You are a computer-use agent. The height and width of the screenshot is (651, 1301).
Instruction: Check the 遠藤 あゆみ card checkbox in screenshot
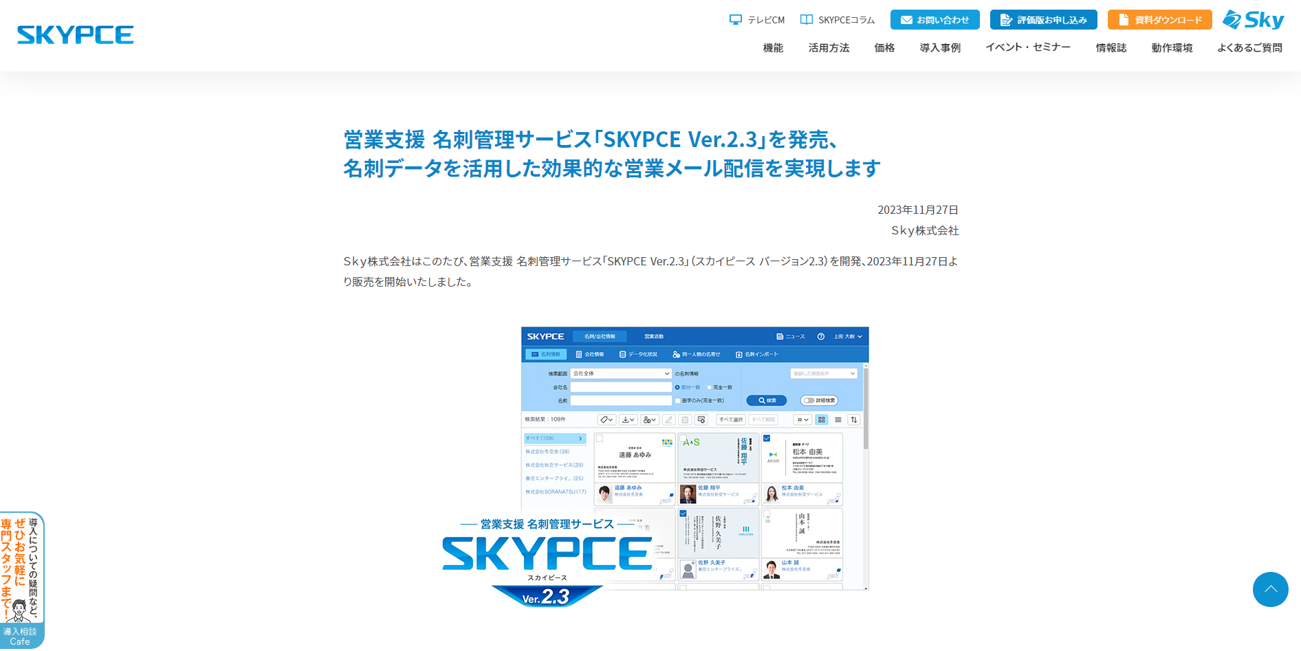point(600,438)
